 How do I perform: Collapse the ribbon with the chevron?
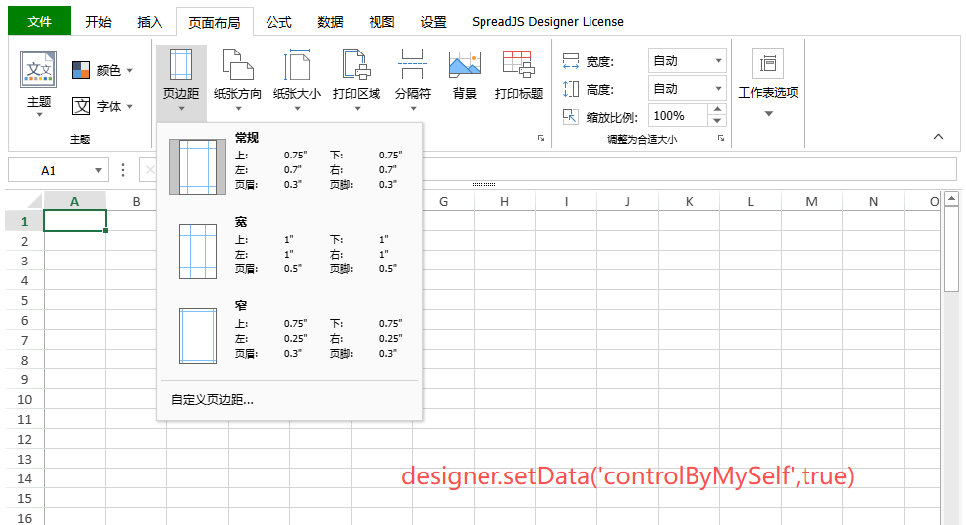click(938, 136)
